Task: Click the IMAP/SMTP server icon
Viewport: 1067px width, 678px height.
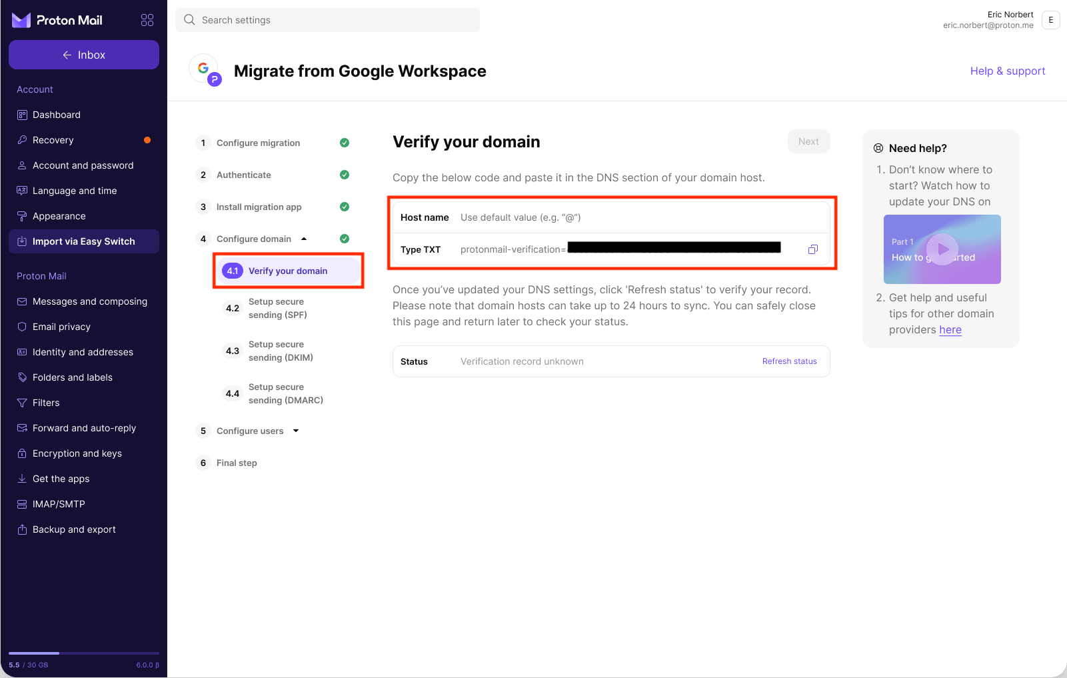Action: pyautogui.click(x=22, y=504)
